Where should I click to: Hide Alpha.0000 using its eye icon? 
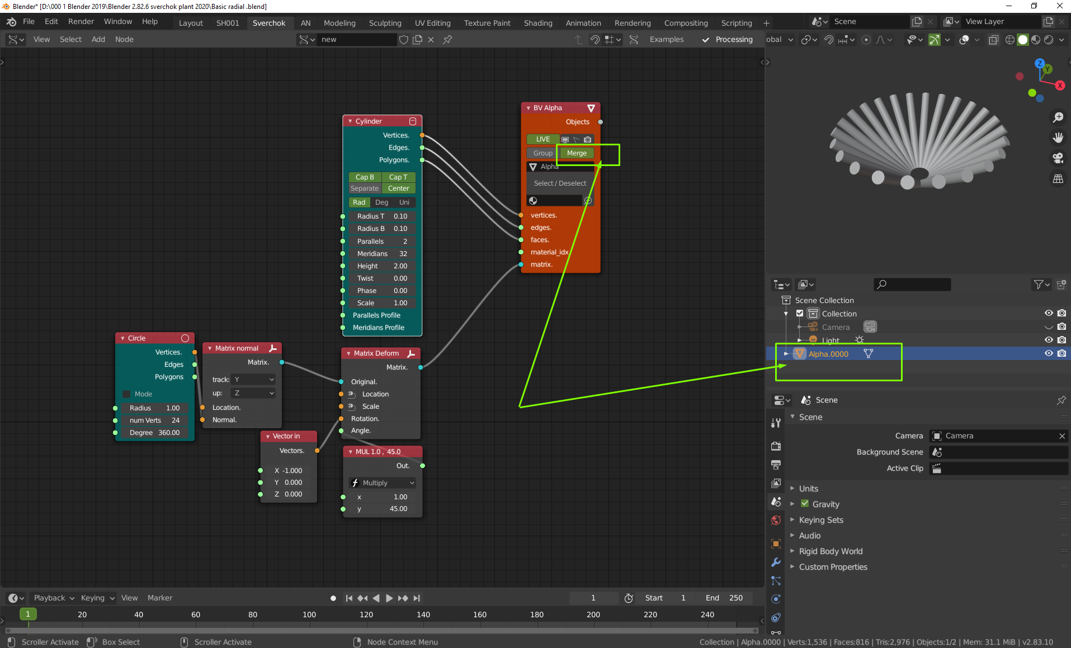point(1048,353)
